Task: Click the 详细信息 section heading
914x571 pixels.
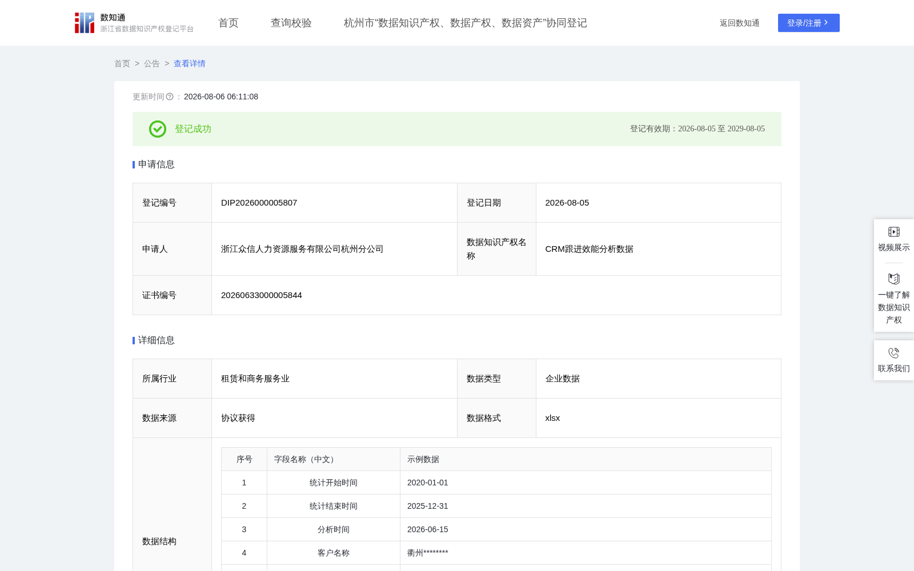Action: click(157, 340)
